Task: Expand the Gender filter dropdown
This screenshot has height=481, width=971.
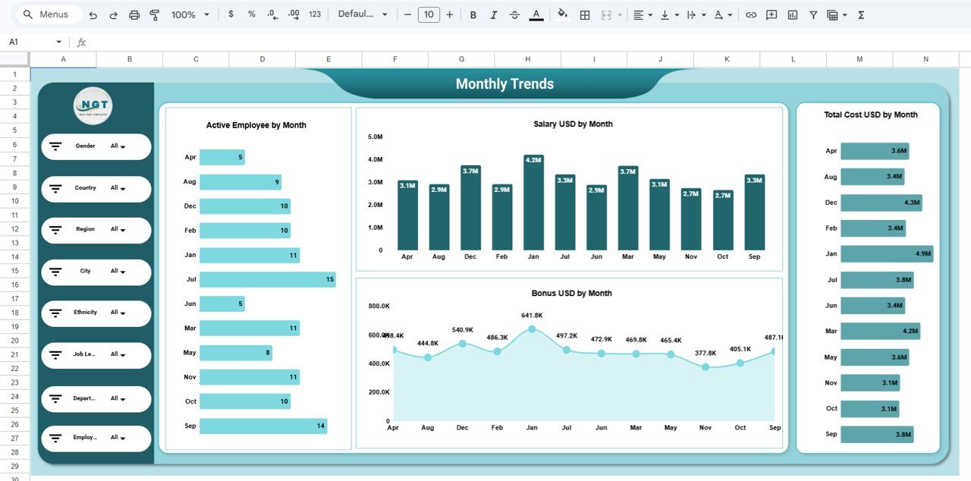Action: (x=118, y=146)
